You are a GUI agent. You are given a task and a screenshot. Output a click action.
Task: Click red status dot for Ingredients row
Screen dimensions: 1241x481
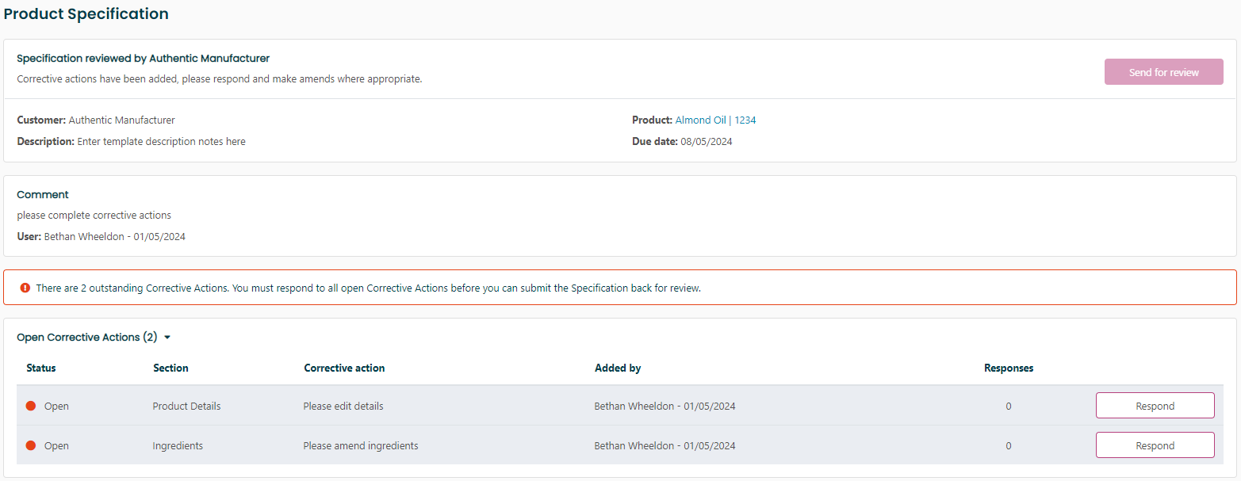pyautogui.click(x=31, y=445)
